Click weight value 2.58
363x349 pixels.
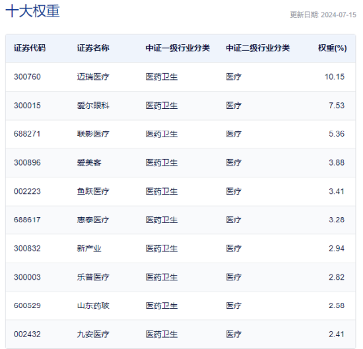pyautogui.click(x=337, y=305)
